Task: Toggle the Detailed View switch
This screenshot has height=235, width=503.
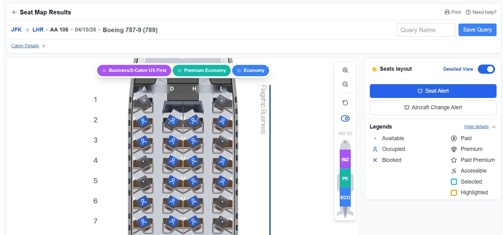Action: [486, 69]
